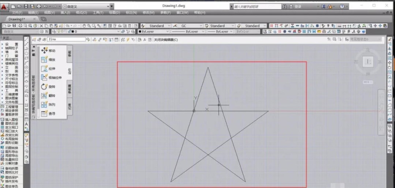Toggle layer freeze sun icon in layer box

[x=62, y=31]
